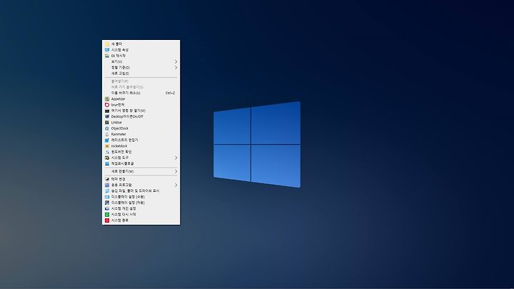Screen dimensions: 514x289
Task: Click the yellow folder icon beside 새 폴더
Action: (107, 44)
